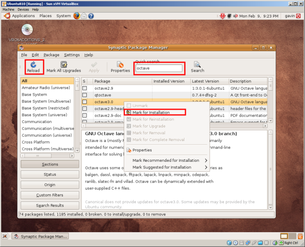Click package list horizontal scroll right arrow
This screenshot has height=247, width=305.
tap(265, 126)
